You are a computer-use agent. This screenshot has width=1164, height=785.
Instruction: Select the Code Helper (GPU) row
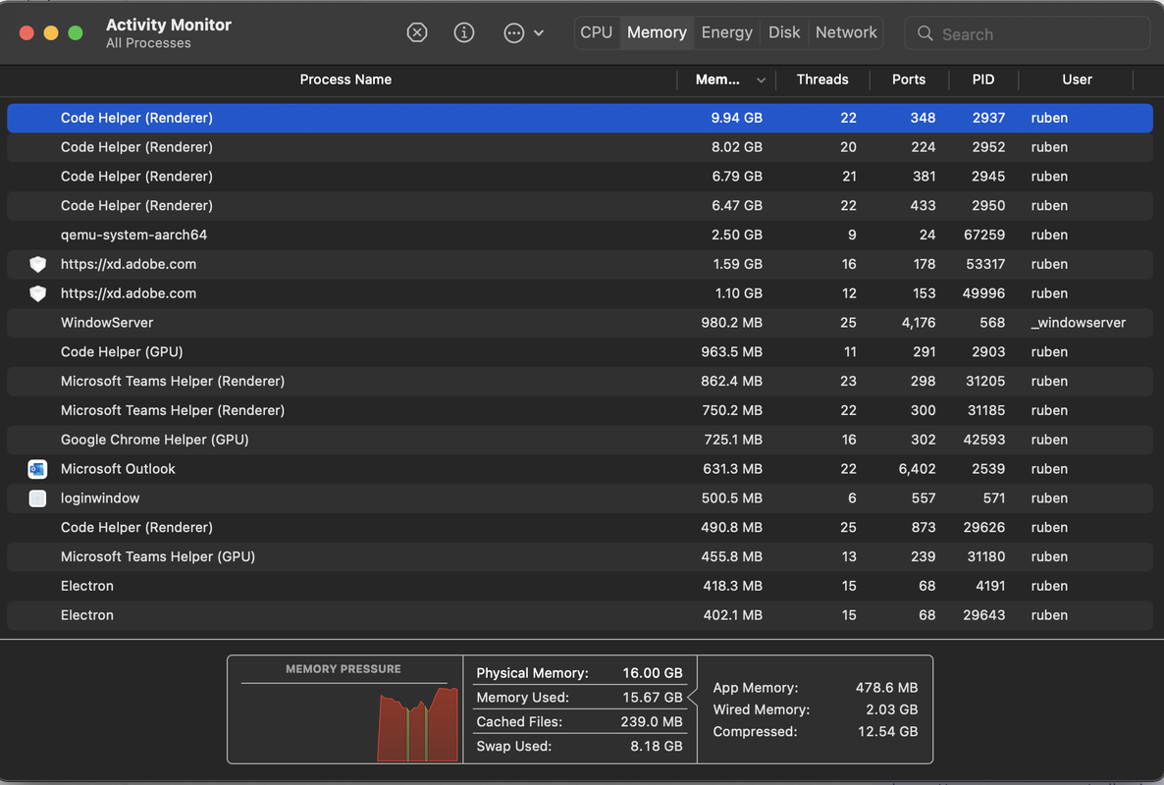pos(580,351)
